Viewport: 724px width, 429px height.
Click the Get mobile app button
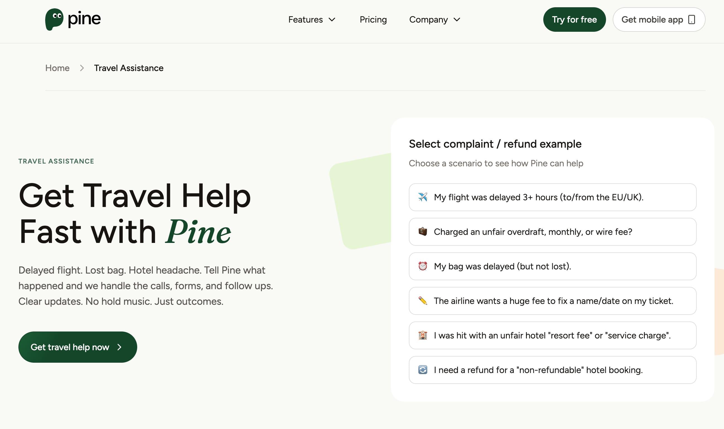(659, 20)
